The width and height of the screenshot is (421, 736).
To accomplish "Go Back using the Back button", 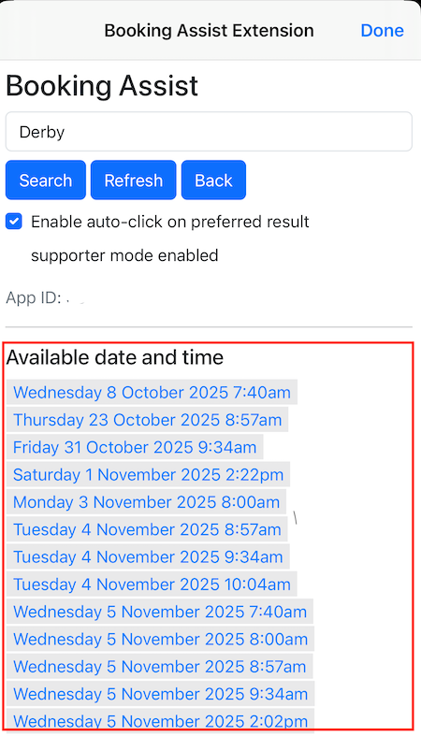I will tap(213, 180).
